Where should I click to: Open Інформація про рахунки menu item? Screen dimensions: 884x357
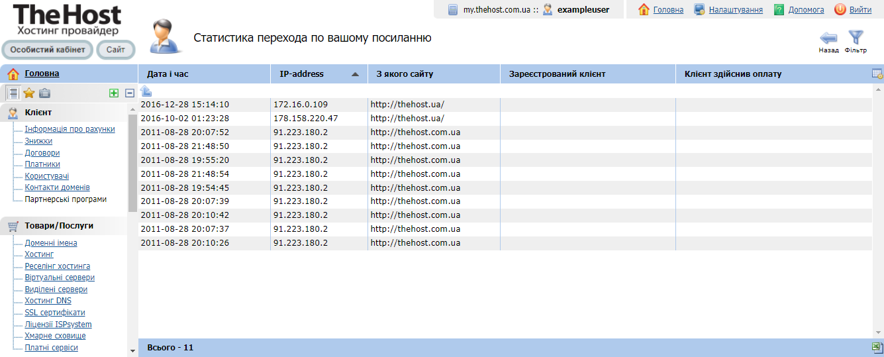pyautogui.click(x=70, y=129)
